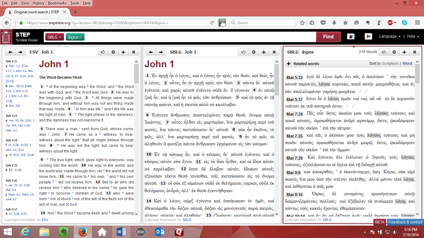Reload the current page
The height and width of the screenshot is (238, 424).
[x=212, y=23]
